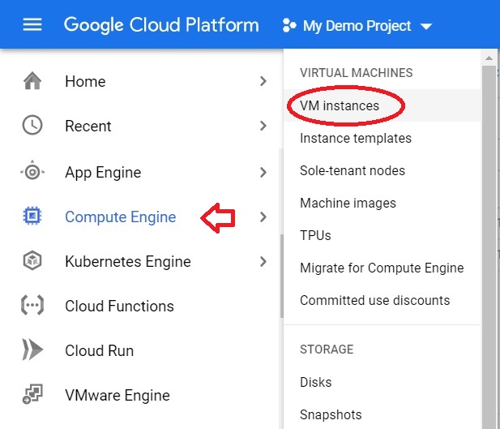500x429 pixels.
Task: Expand the App Engine submenu chevron
Action: 263,173
